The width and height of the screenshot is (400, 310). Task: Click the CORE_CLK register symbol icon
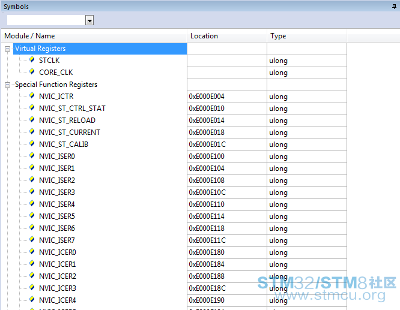tap(32, 71)
